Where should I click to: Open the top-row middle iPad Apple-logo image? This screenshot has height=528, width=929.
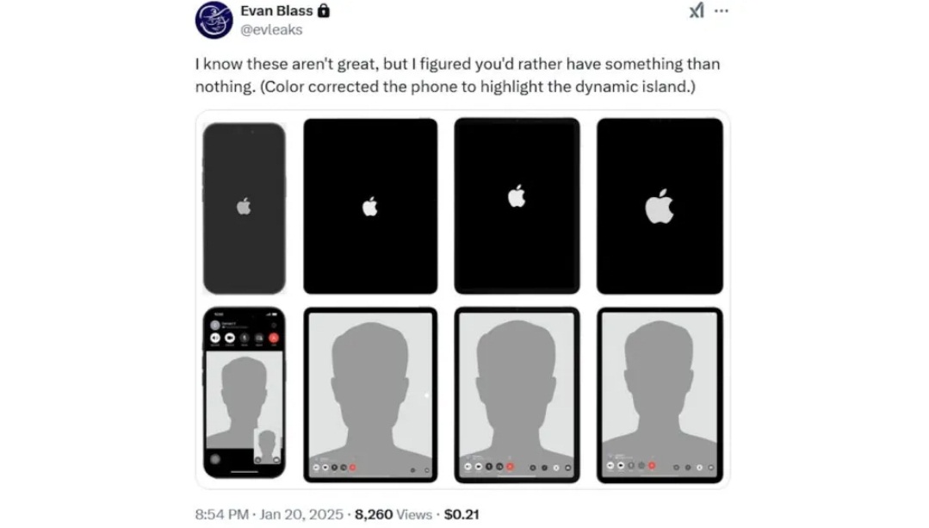click(x=517, y=206)
